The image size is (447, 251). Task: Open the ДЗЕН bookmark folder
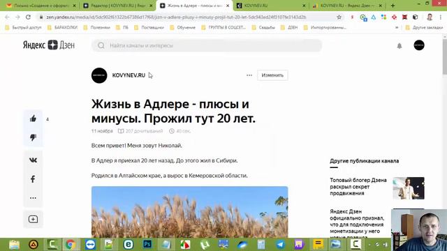[289, 28]
